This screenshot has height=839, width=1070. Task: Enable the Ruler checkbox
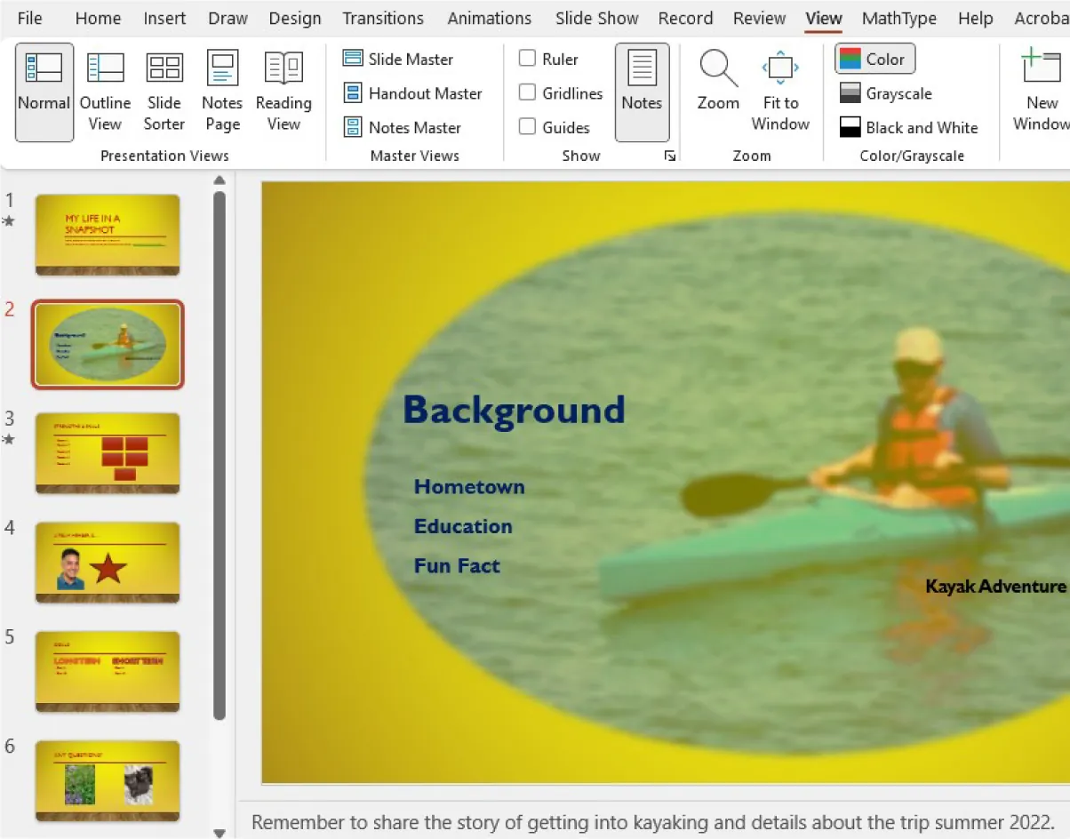528,59
